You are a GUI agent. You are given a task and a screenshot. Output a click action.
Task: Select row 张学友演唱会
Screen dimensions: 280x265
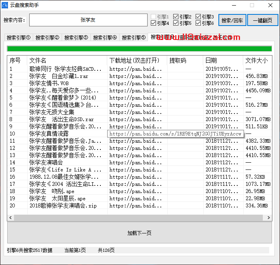140,162
